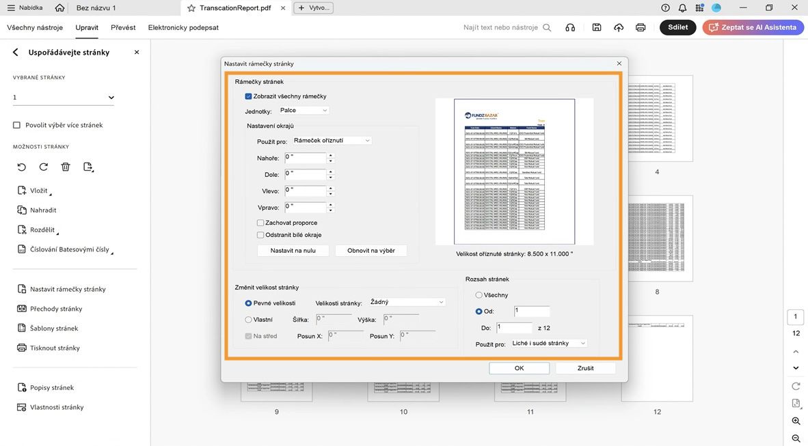Click the Vložit insert option
808x446 pixels.
34,191
